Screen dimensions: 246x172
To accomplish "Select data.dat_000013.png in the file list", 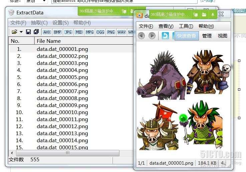I will click(62, 133).
